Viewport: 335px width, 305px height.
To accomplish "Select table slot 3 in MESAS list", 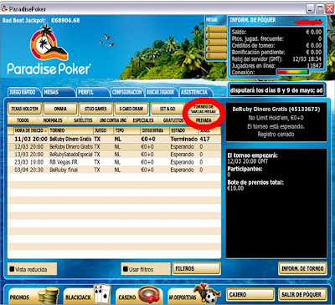I will click(x=216, y=43).
